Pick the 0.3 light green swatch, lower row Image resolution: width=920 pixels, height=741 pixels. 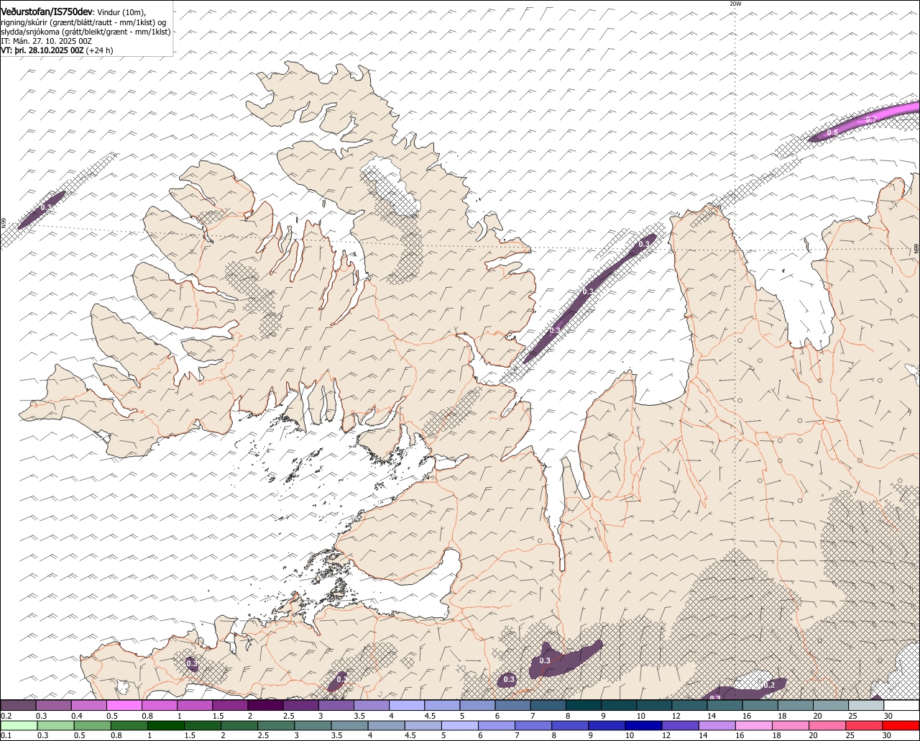point(55,725)
